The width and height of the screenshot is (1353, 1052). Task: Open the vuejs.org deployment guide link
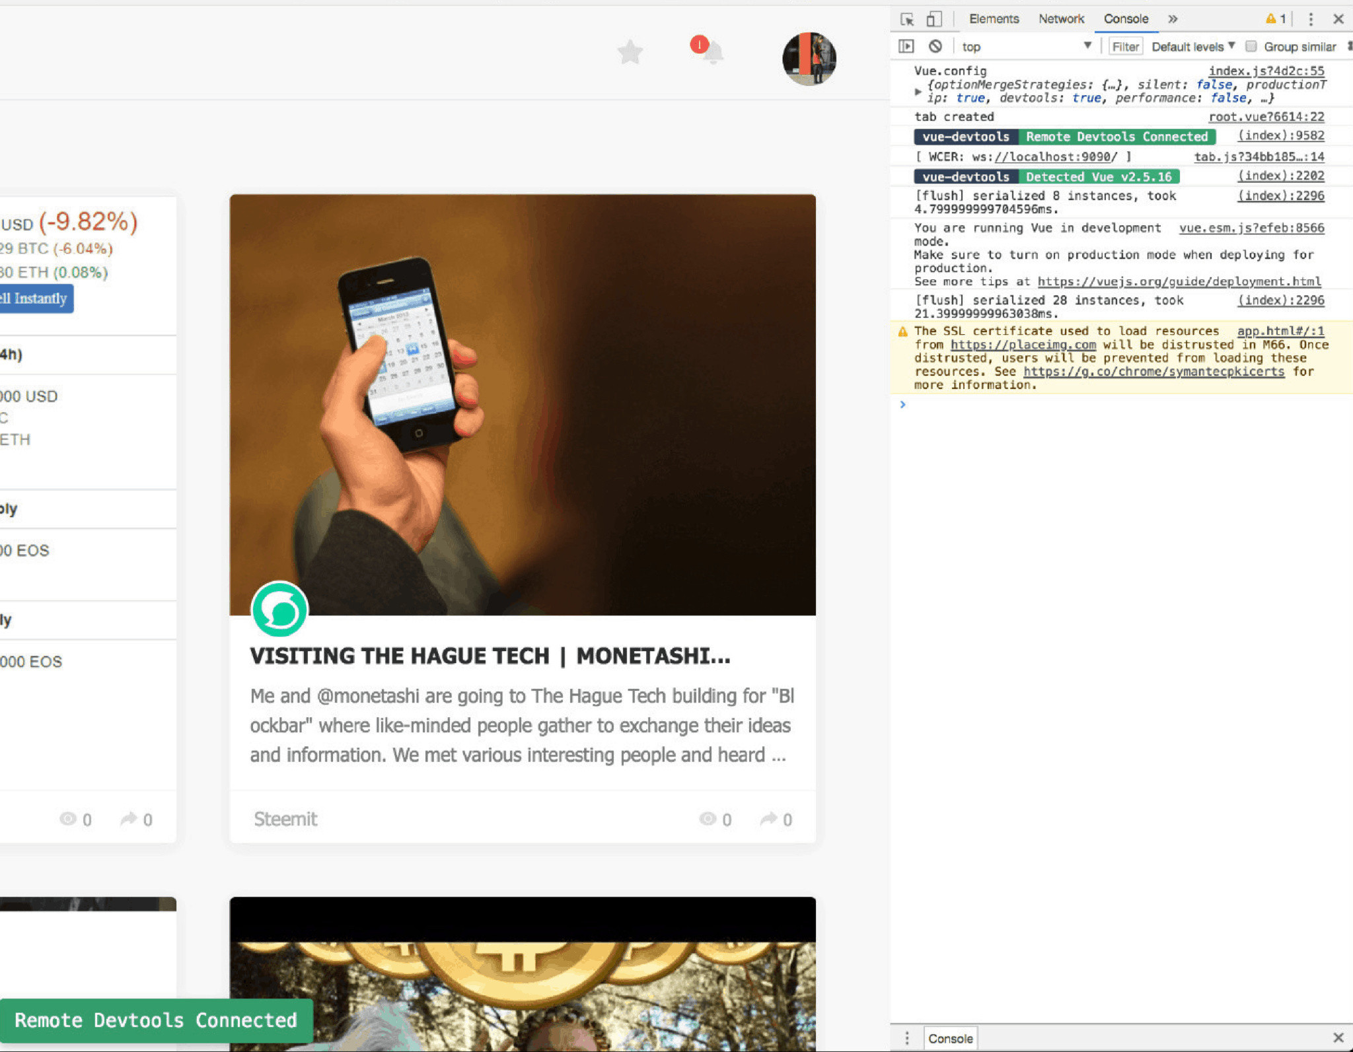point(1179,282)
